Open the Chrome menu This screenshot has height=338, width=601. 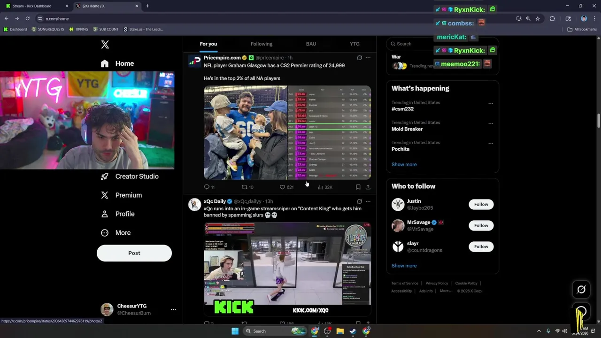point(594,19)
